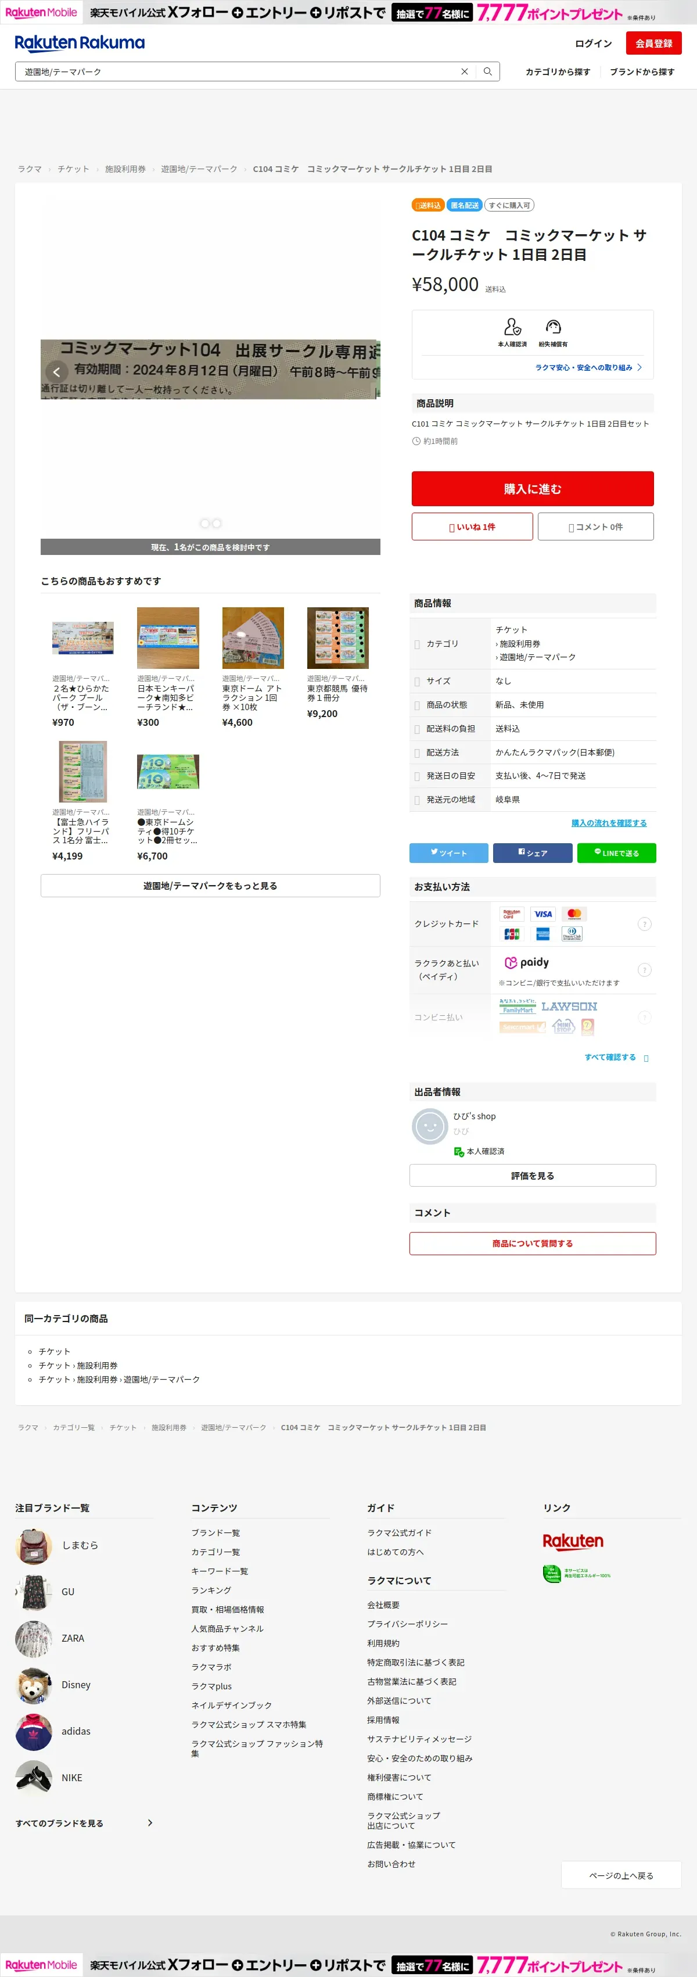697x1977 pixels.
Task: Click the 会員登録 button
Action: coord(653,43)
